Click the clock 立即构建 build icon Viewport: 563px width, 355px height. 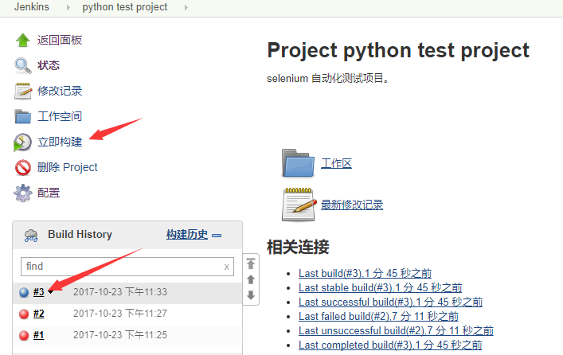point(22,142)
